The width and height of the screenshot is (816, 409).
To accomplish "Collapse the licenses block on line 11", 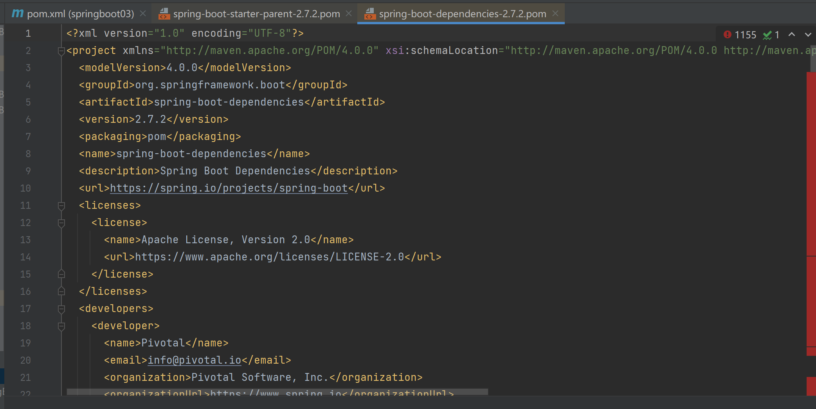I will tap(61, 206).
